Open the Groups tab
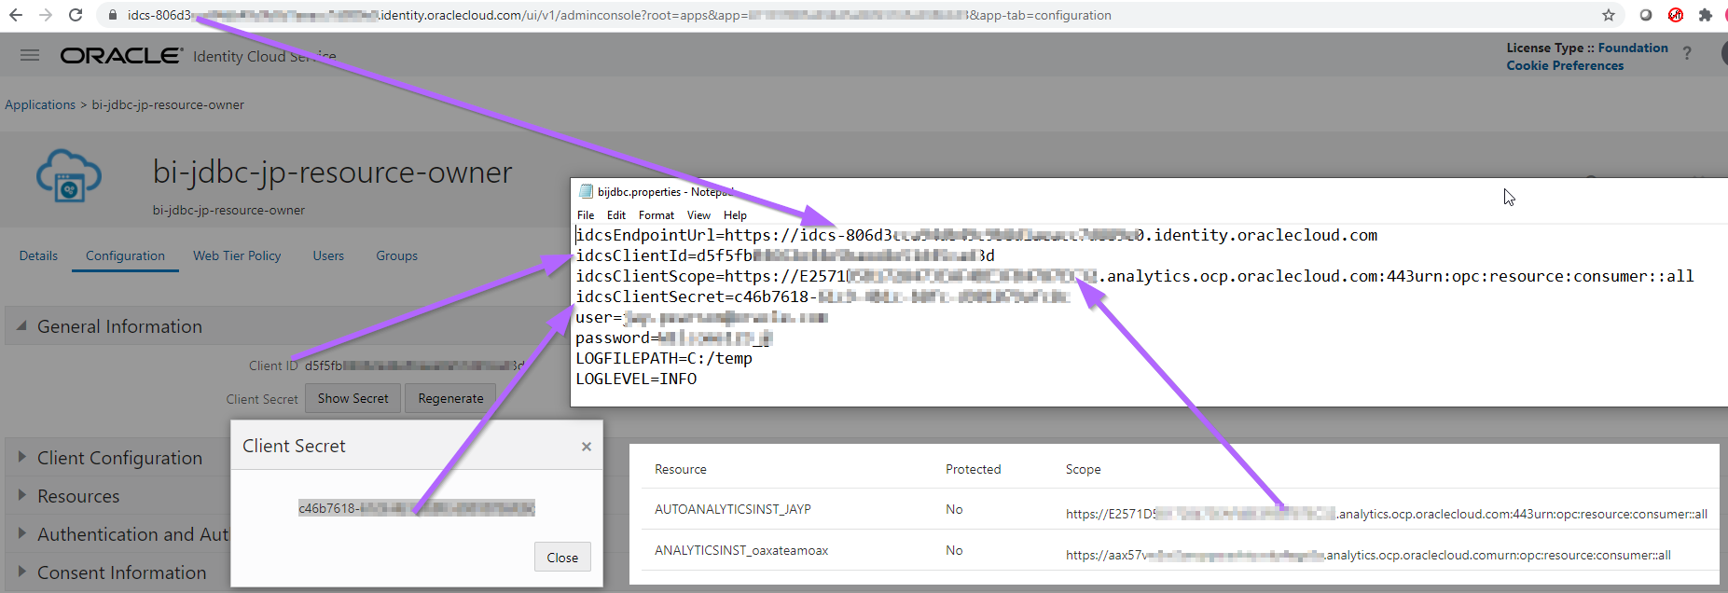This screenshot has height=593, width=1728. (396, 255)
